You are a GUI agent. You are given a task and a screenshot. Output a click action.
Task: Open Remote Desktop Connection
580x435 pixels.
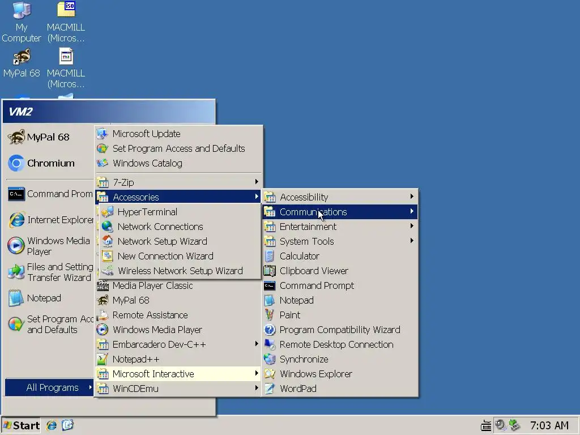[340, 344]
